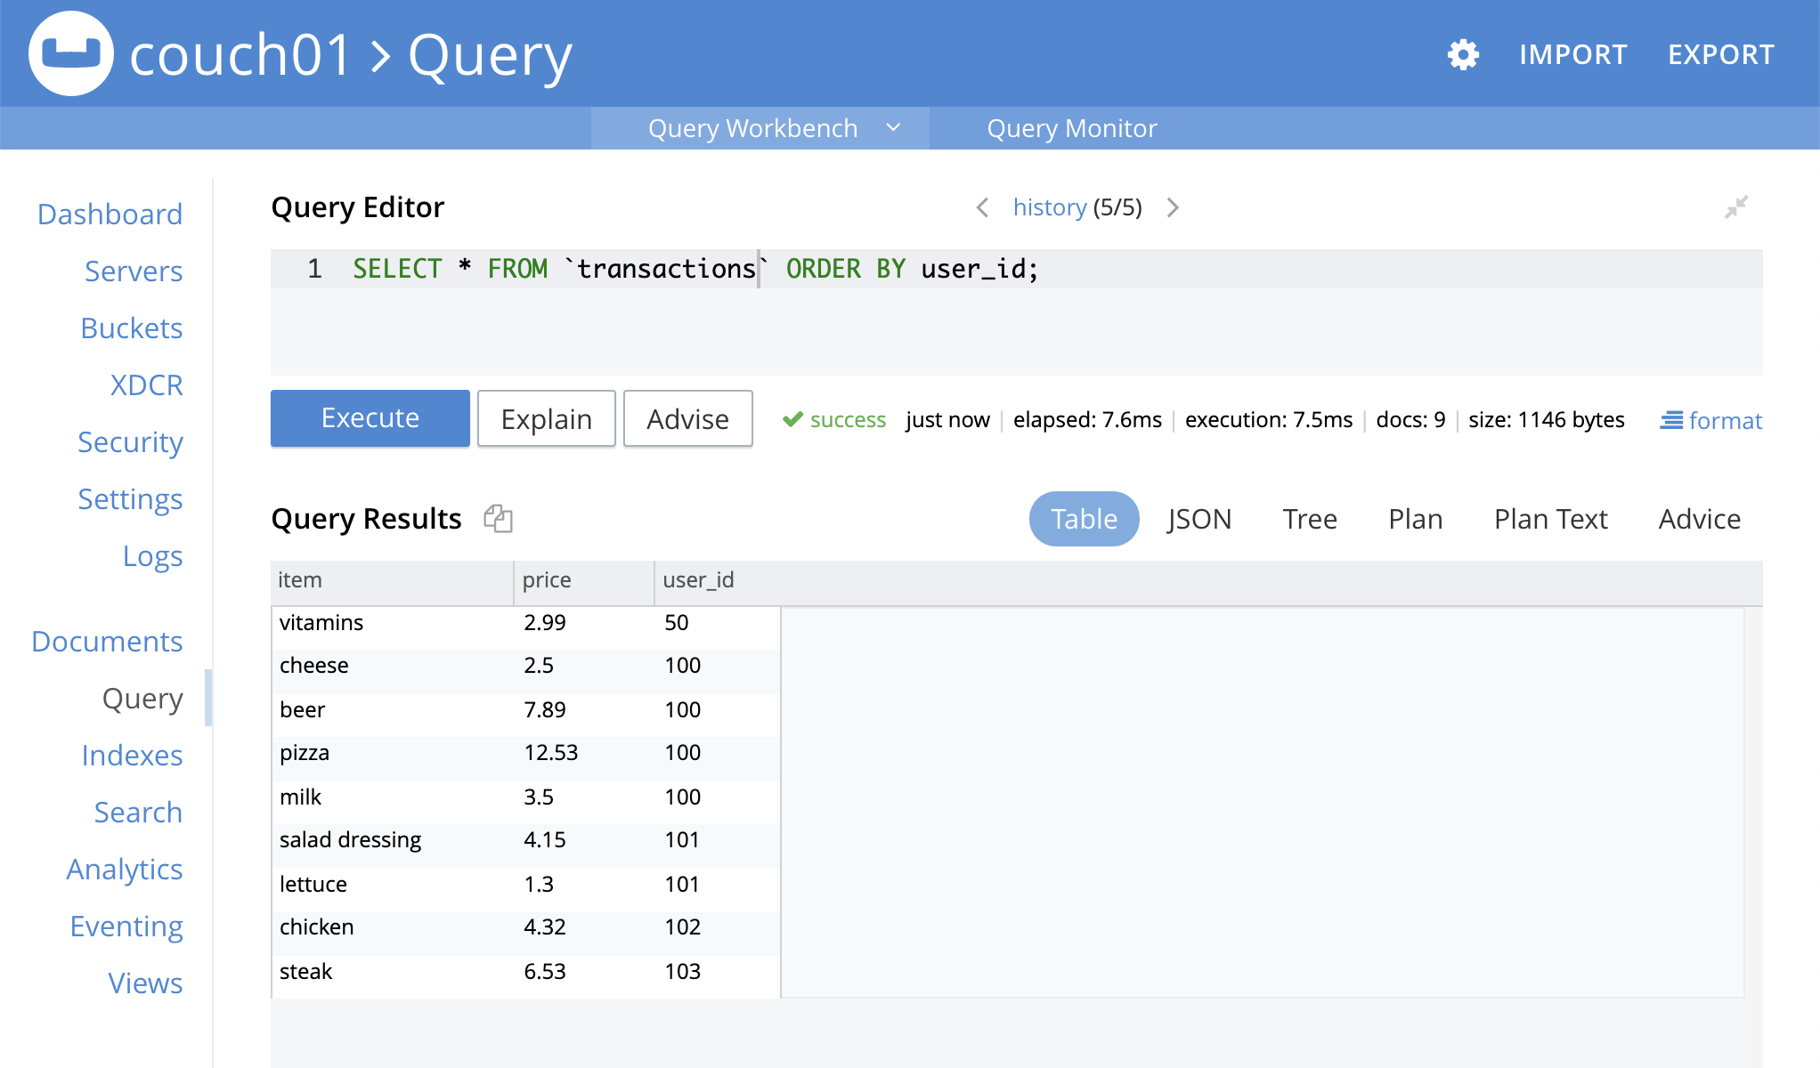Open Documents in sidebar
Screen dimensions: 1820x1068
(107, 642)
